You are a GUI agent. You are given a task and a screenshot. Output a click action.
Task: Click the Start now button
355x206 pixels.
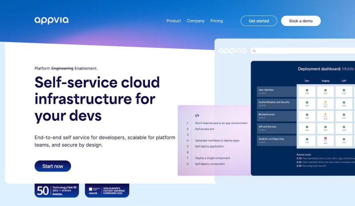53,166
